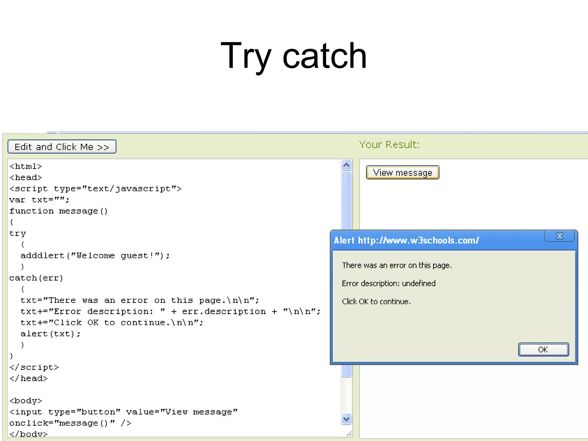
Task: Click the 'function message()' code line
Action: pyautogui.click(x=59, y=211)
